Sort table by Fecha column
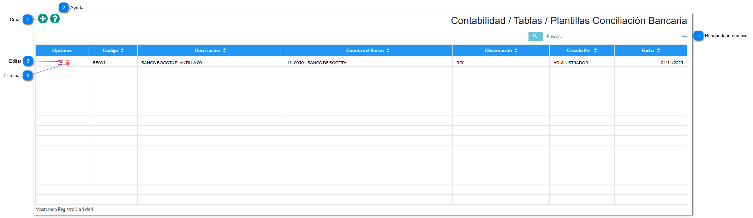Screen dimensions: 753x218 (650, 51)
